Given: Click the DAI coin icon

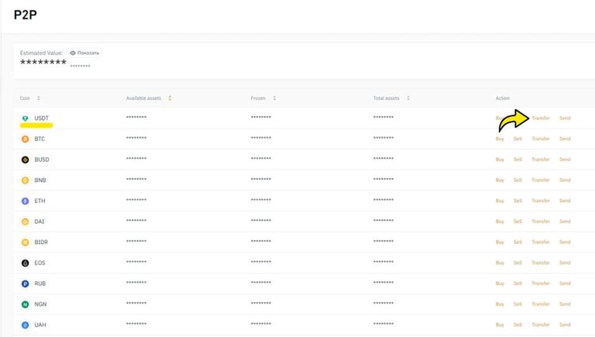Looking at the screenshot, I should click(25, 222).
